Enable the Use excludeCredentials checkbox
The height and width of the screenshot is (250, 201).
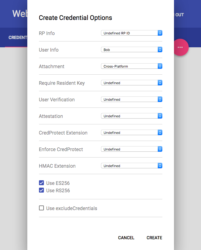(41, 208)
